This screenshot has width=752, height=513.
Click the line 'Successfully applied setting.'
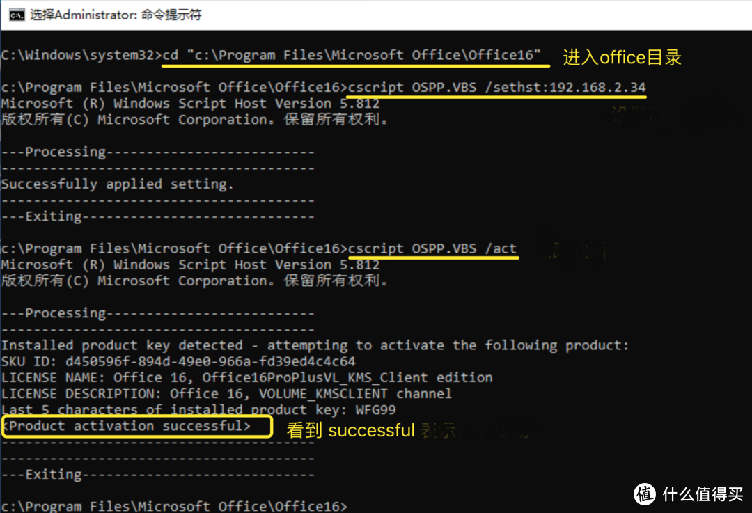pyautogui.click(x=117, y=184)
